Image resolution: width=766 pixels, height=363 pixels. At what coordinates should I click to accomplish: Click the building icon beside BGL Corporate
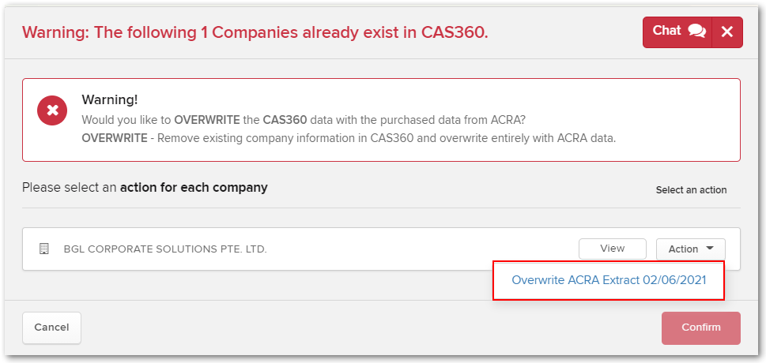44,249
